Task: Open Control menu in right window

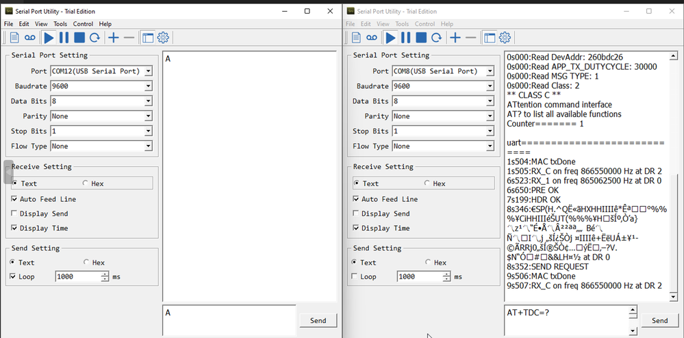Action: [x=425, y=24]
